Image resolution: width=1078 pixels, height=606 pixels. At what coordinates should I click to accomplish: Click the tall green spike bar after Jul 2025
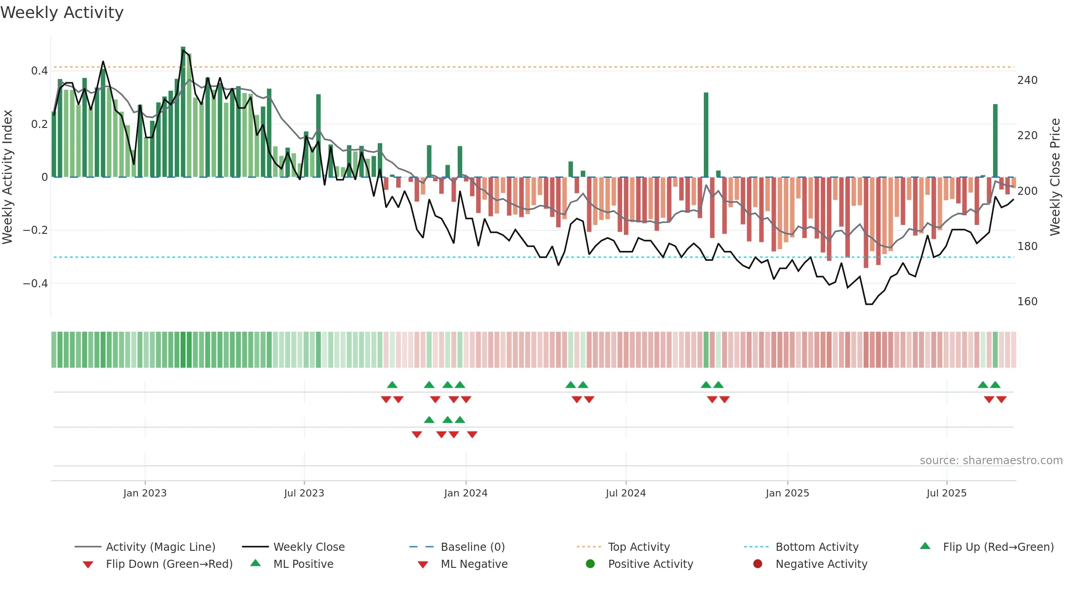coord(995,141)
